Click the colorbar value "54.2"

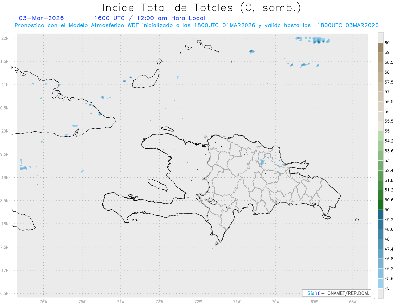(x=389, y=141)
